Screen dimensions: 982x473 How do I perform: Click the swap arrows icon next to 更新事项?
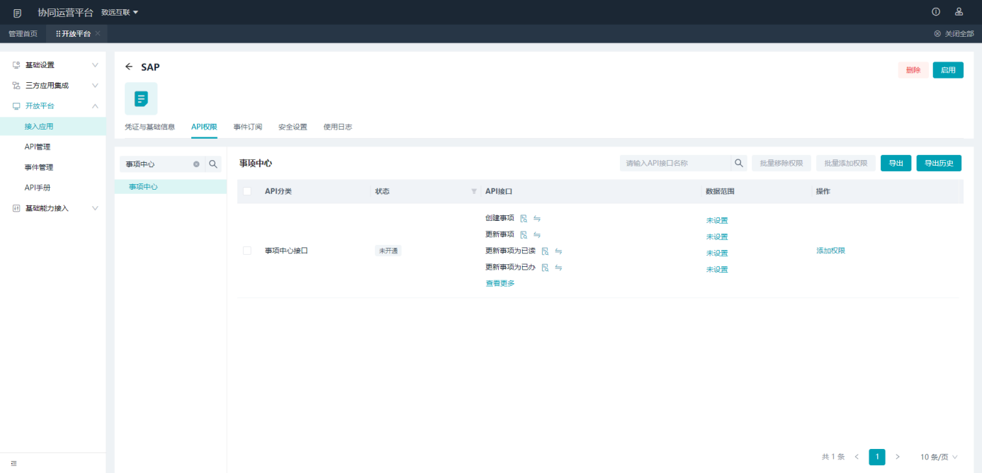click(x=537, y=235)
